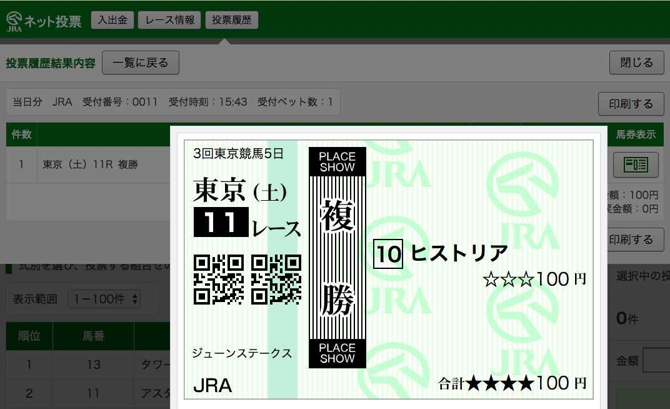The image size is (670, 409).
Task: Click horse number 11 cell
Action: pyautogui.click(x=93, y=393)
